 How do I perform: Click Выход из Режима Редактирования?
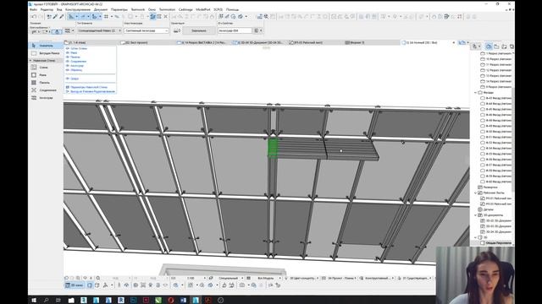pyautogui.click(x=92, y=92)
